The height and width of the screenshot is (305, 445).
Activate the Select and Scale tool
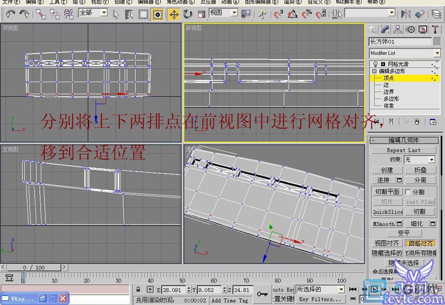point(201,14)
